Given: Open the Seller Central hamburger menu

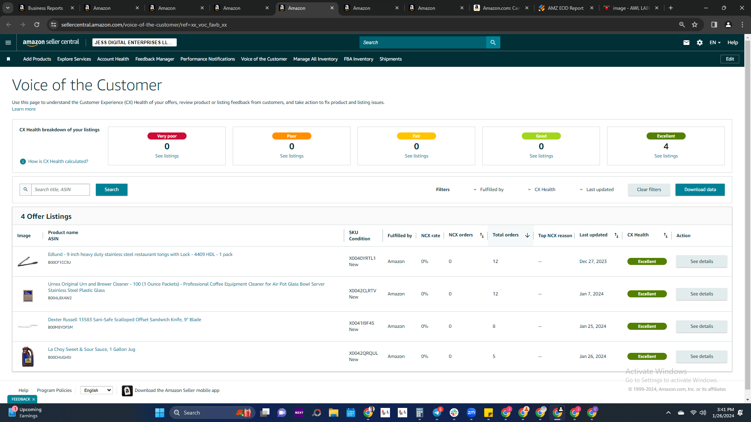Looking at the screenshot, I should pyautogui.click(x=8, y=43).
